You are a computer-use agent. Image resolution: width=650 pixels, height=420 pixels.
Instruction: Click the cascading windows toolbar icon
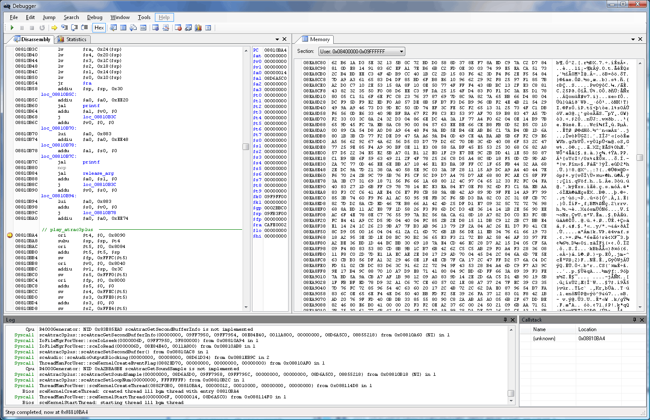click(133, 28)
